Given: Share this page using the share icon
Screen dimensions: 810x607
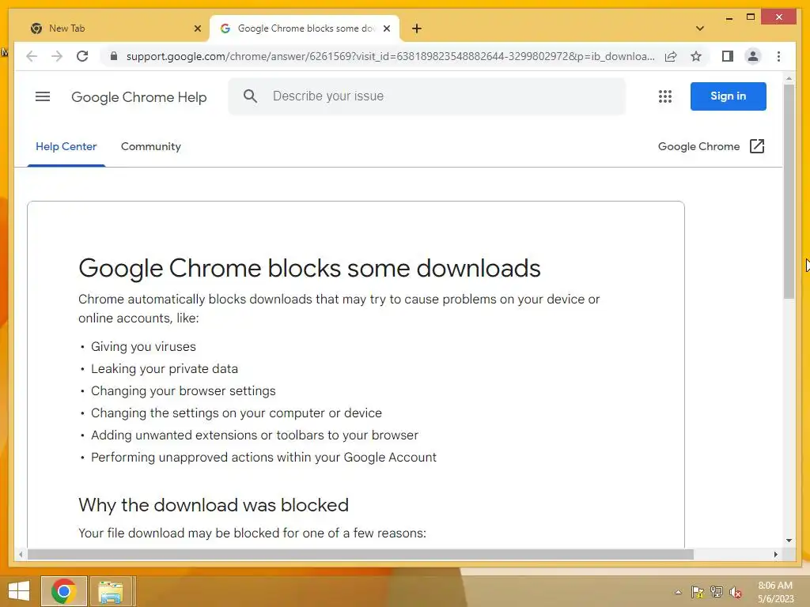Looking at the screenshot, I should click(x=671, y=56).
